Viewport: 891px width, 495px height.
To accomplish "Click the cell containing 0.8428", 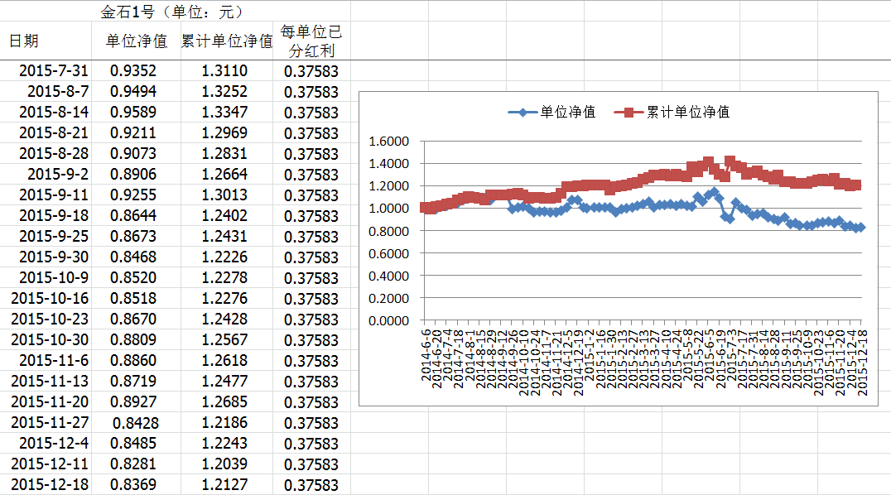I will pos(133,423).
